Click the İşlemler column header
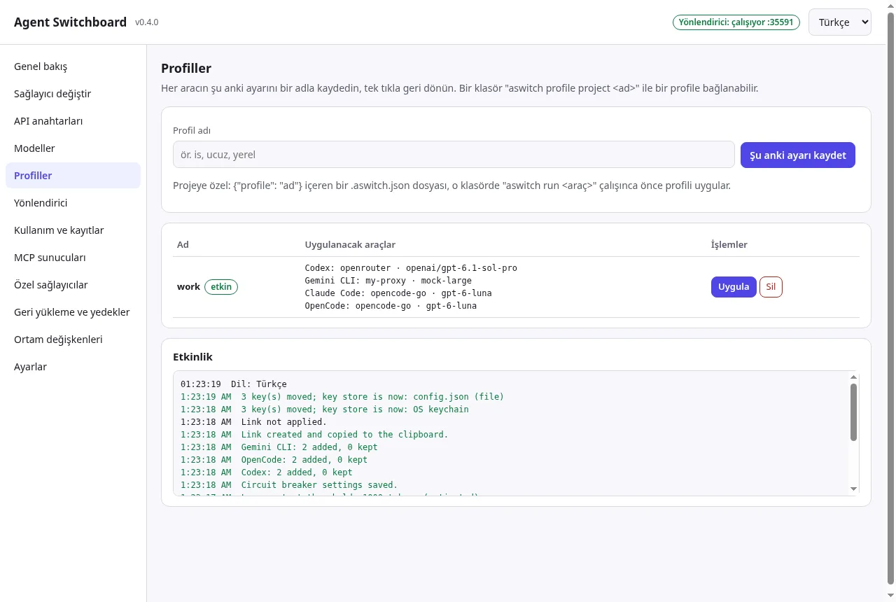Viewport: 896px width, 602px height. 729,245
